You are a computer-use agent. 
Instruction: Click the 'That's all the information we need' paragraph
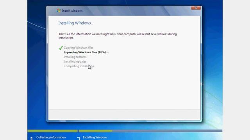click(x=118, y=36)
